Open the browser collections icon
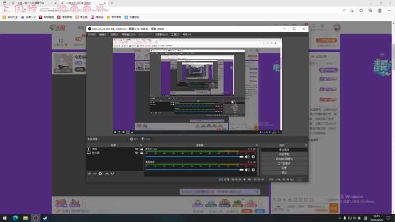 [370, 10]
